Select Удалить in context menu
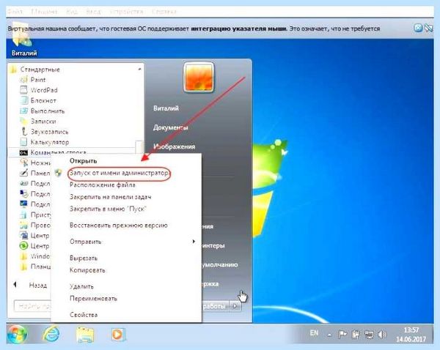This screenshot has width=440, height=350. tap(81, 286)
